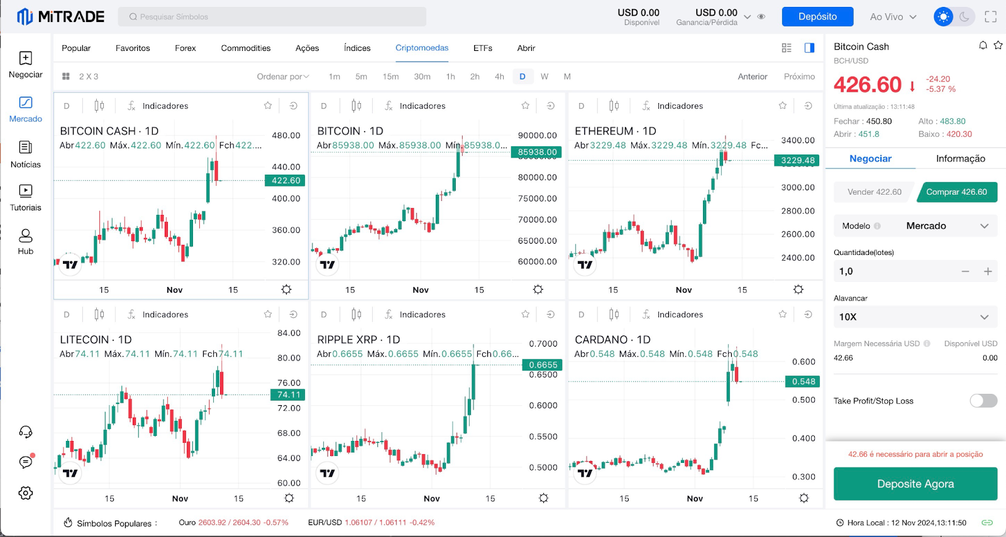Hide balance with the eye icon
The image size is (1006, 537).
(761, 17)
